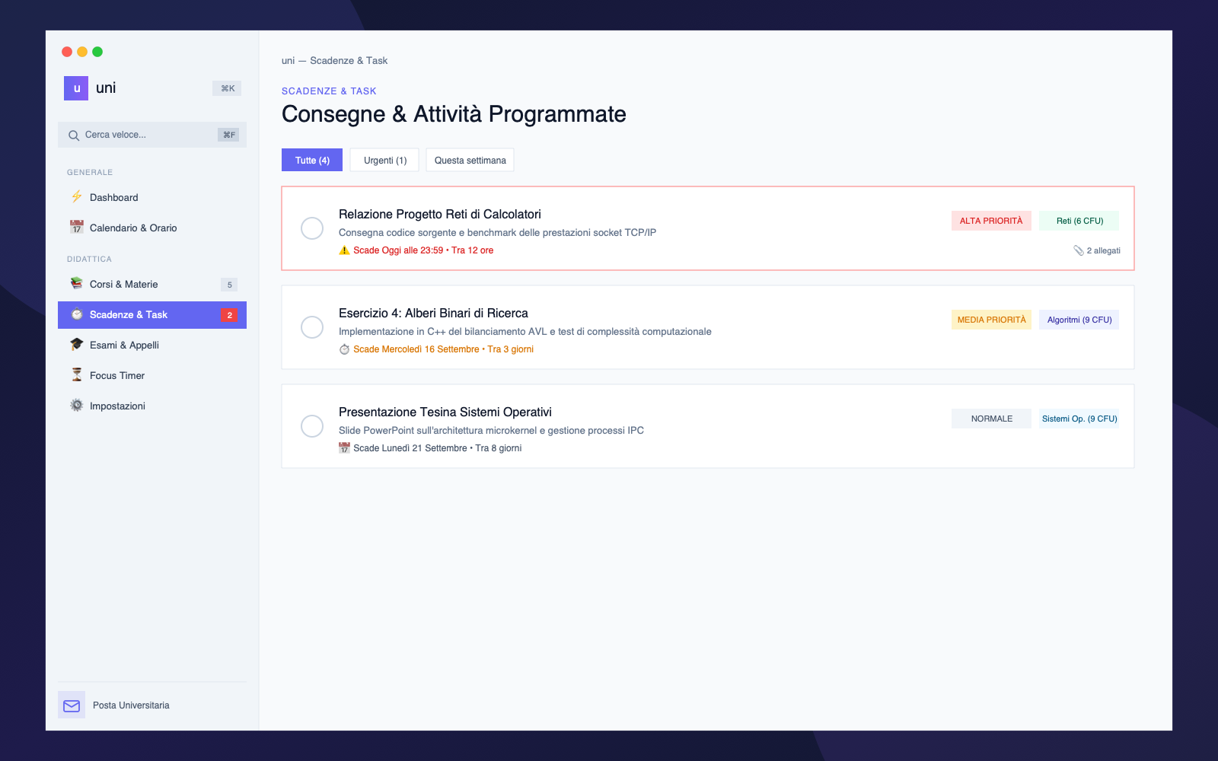Click description about architettura microkernel slides
Screen dimensions: 1218x761
tap(491, 431)
